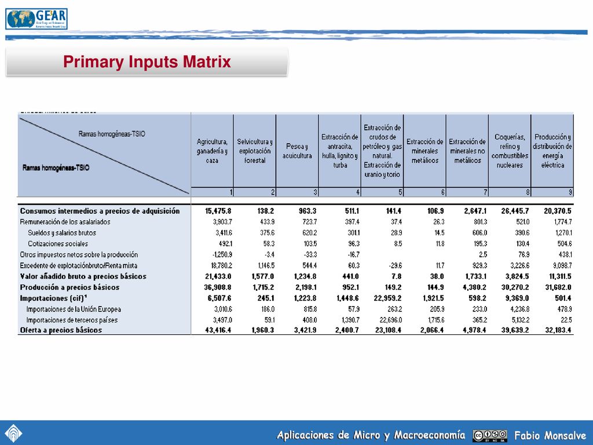Select the Producción value 30,270.2
Image resolution: width=593 pixels, height=445 pixels.
515,287
